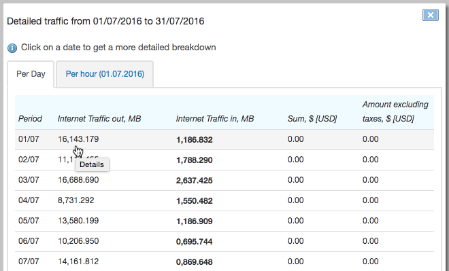Click the Internet Traffic in, MB header
Viewport: 449px width, 271px height.
pyautogui.click(x=215, y=119)
